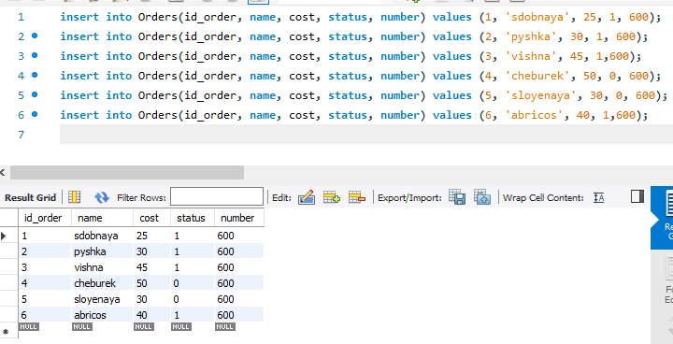This screenshot has height=344, width=673.
Task: Click the statement marker dot on line 6
Action: tap(35, 114)
